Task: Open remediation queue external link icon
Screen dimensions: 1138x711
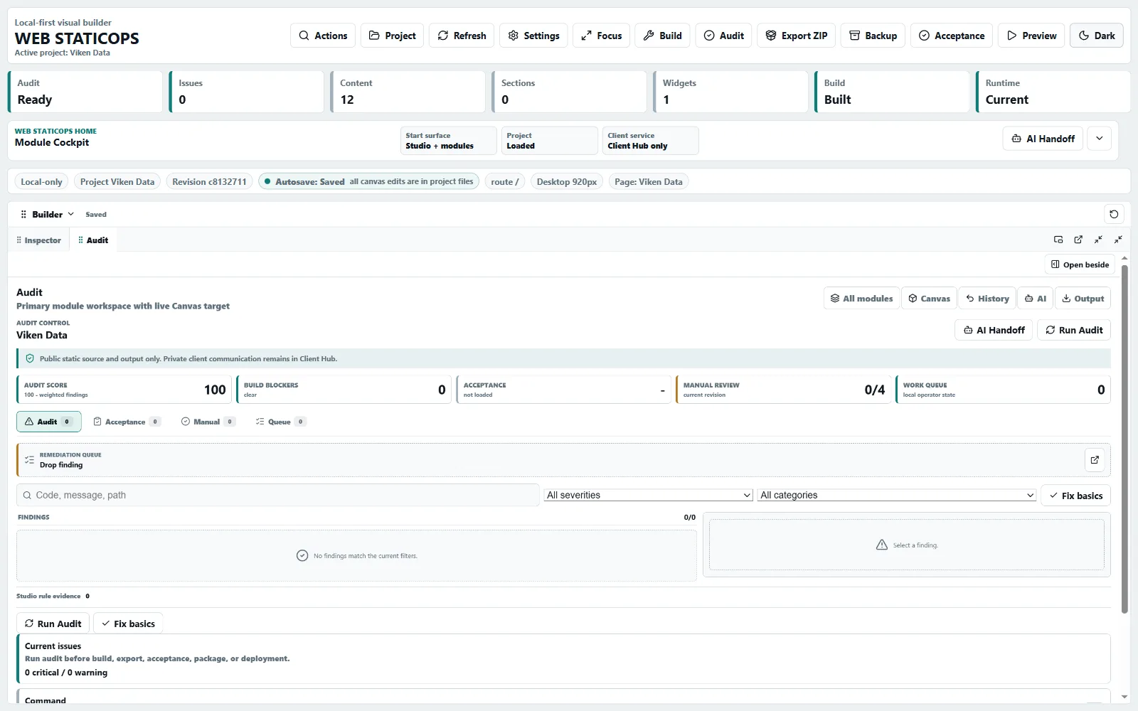Action: 1095,460
